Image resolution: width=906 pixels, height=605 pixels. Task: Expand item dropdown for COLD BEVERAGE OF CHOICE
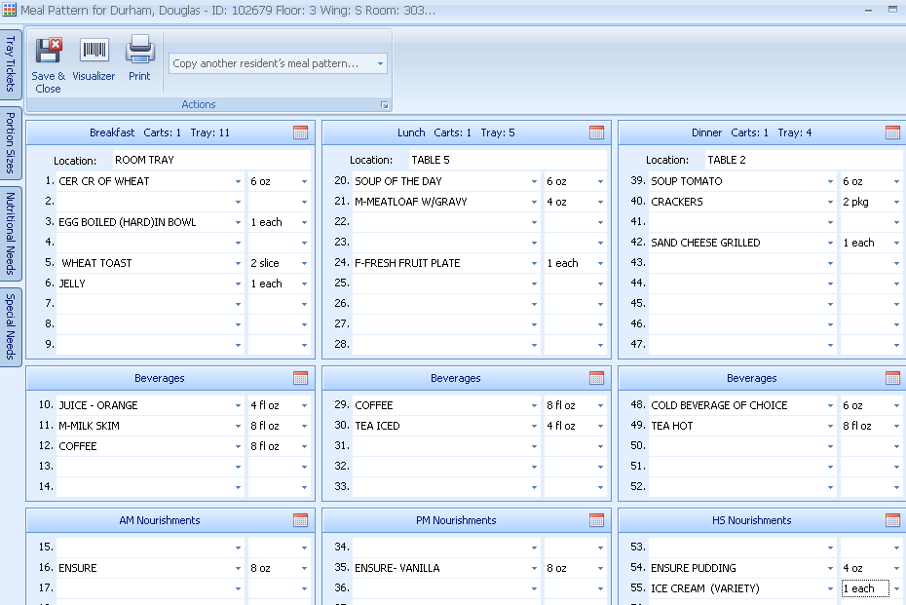830,405
